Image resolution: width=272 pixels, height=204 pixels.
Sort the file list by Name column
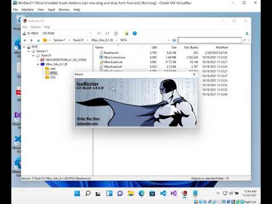[x=99, y=48]
